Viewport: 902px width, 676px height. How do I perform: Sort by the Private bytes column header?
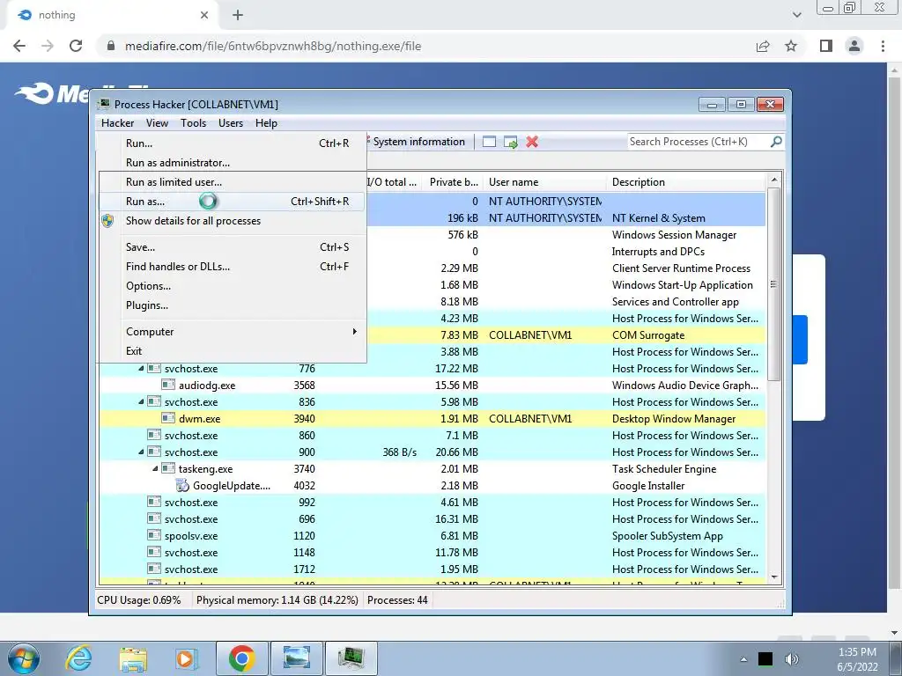click(x=454, y=182)
